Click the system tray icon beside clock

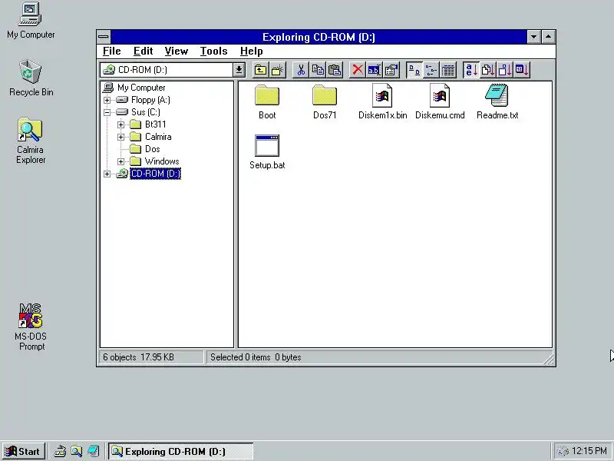pyautogui.click(x=563, y=452)
